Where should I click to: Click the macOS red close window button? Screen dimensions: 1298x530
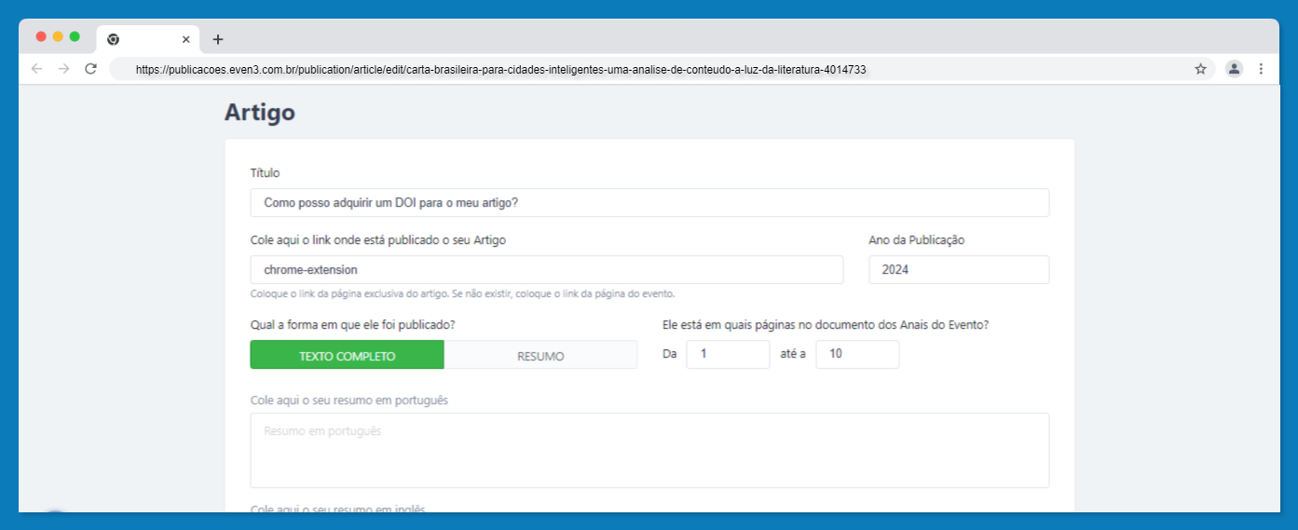coord(41,36)
